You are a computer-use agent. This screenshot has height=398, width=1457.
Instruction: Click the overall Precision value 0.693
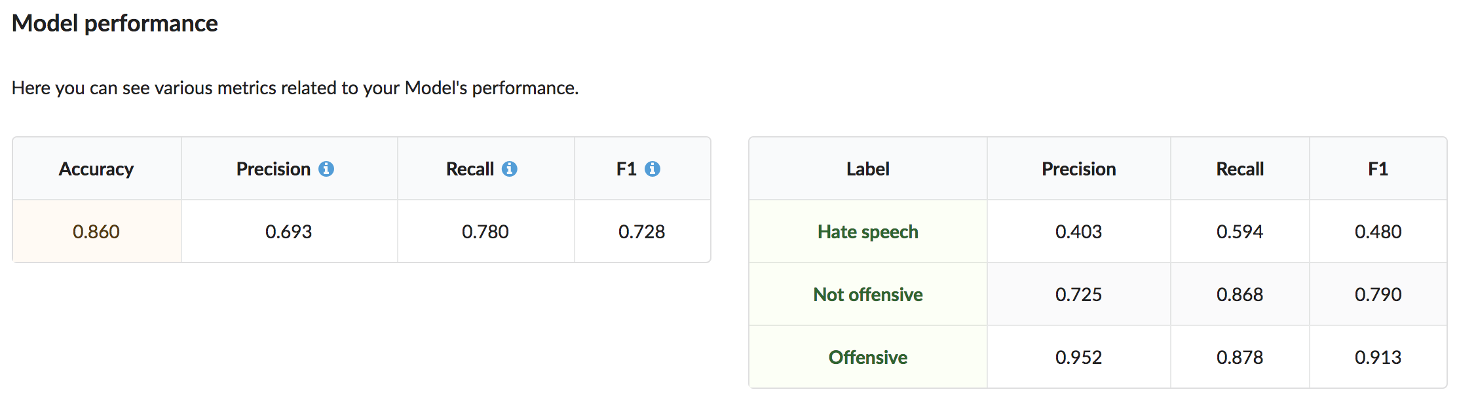(x=289, y=232)
